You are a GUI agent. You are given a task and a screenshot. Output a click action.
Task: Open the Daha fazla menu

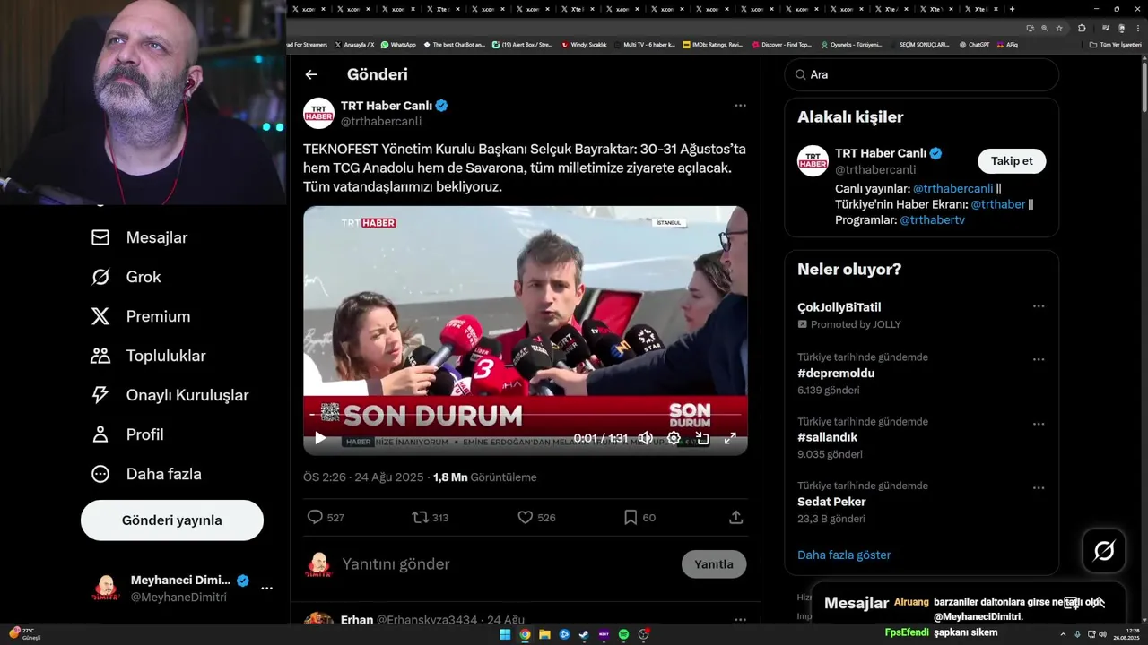click(146, 474)
